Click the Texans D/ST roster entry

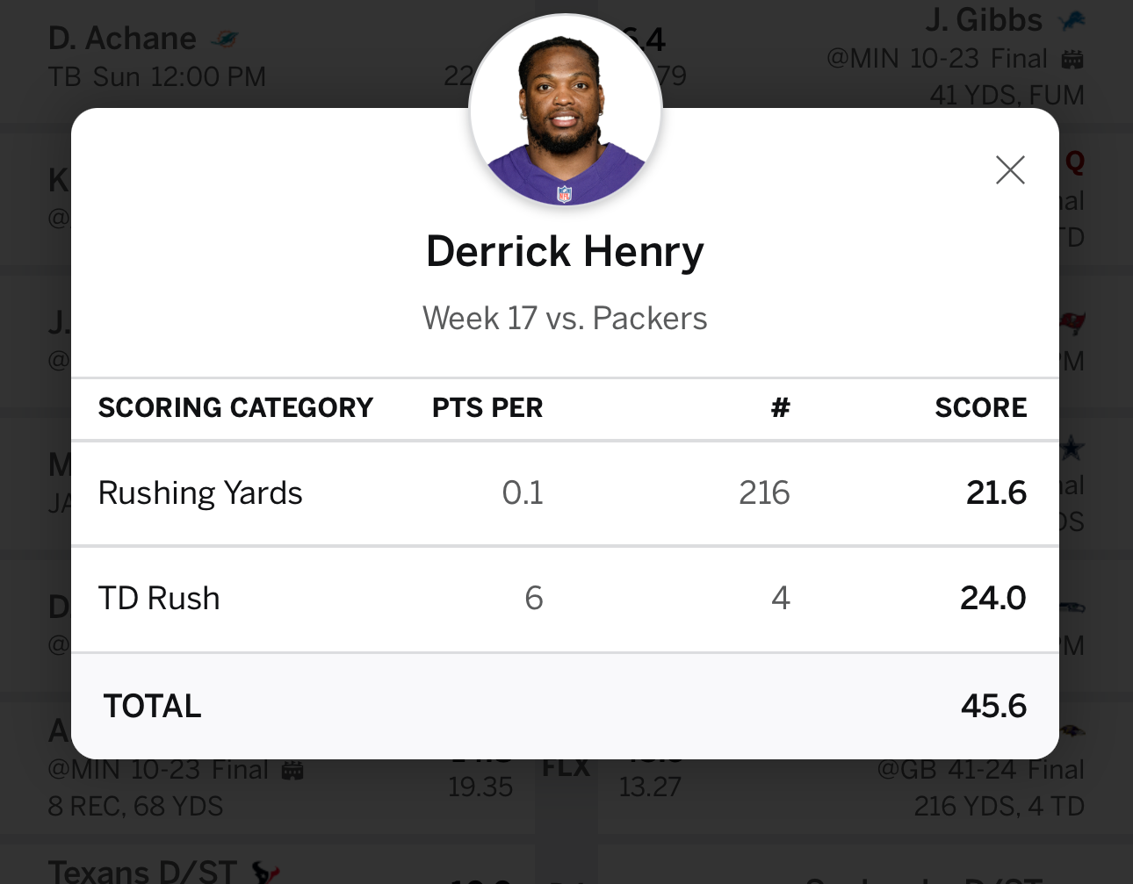[142, 872]
